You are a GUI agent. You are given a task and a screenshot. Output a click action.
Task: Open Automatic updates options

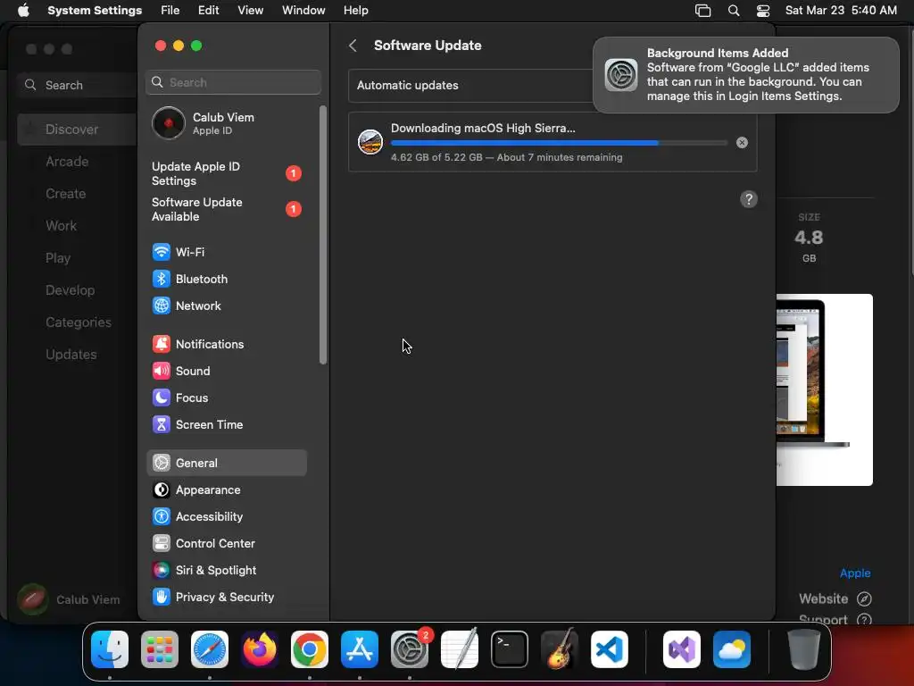[470, 86]
